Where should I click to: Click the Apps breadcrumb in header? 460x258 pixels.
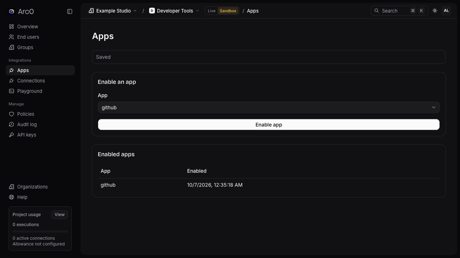coord(253,11)
